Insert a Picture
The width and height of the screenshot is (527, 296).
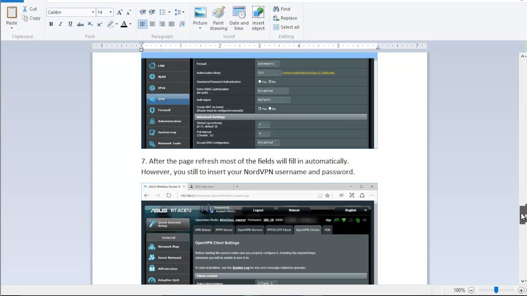pos(200,16)
